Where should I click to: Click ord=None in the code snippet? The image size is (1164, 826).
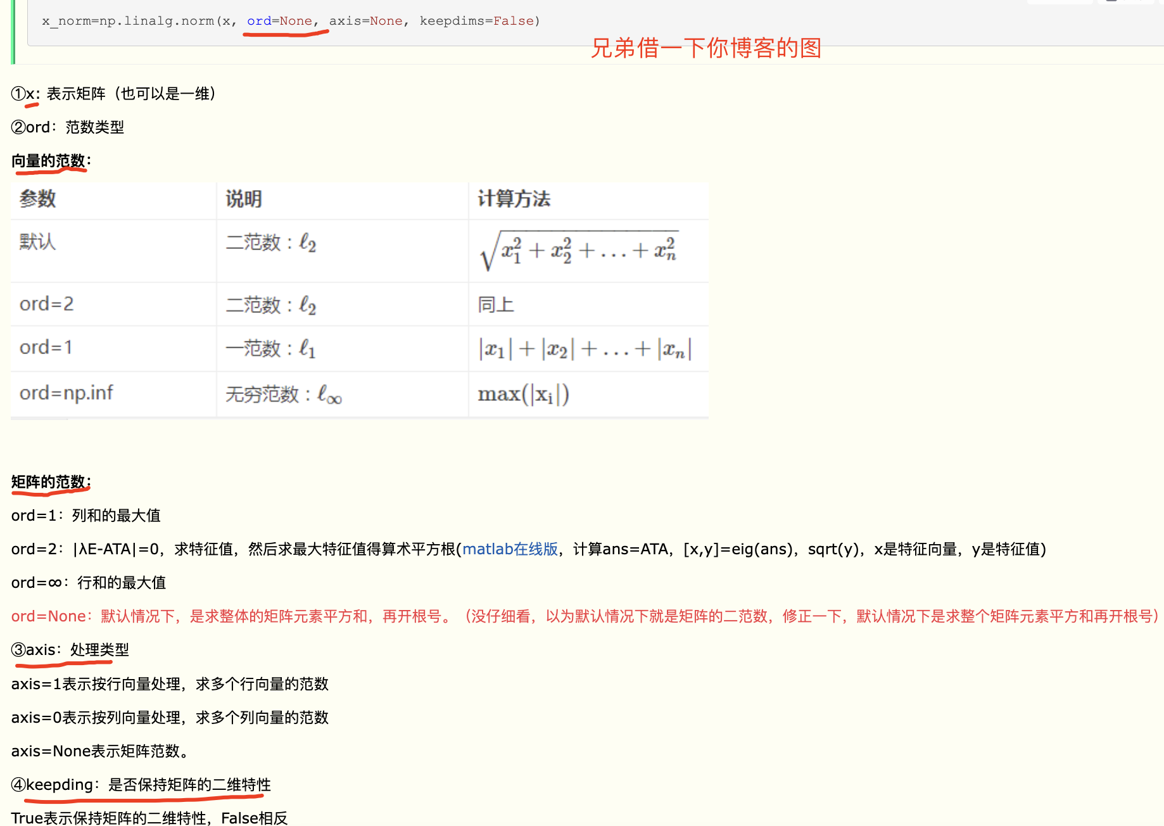tap(279, 21)
